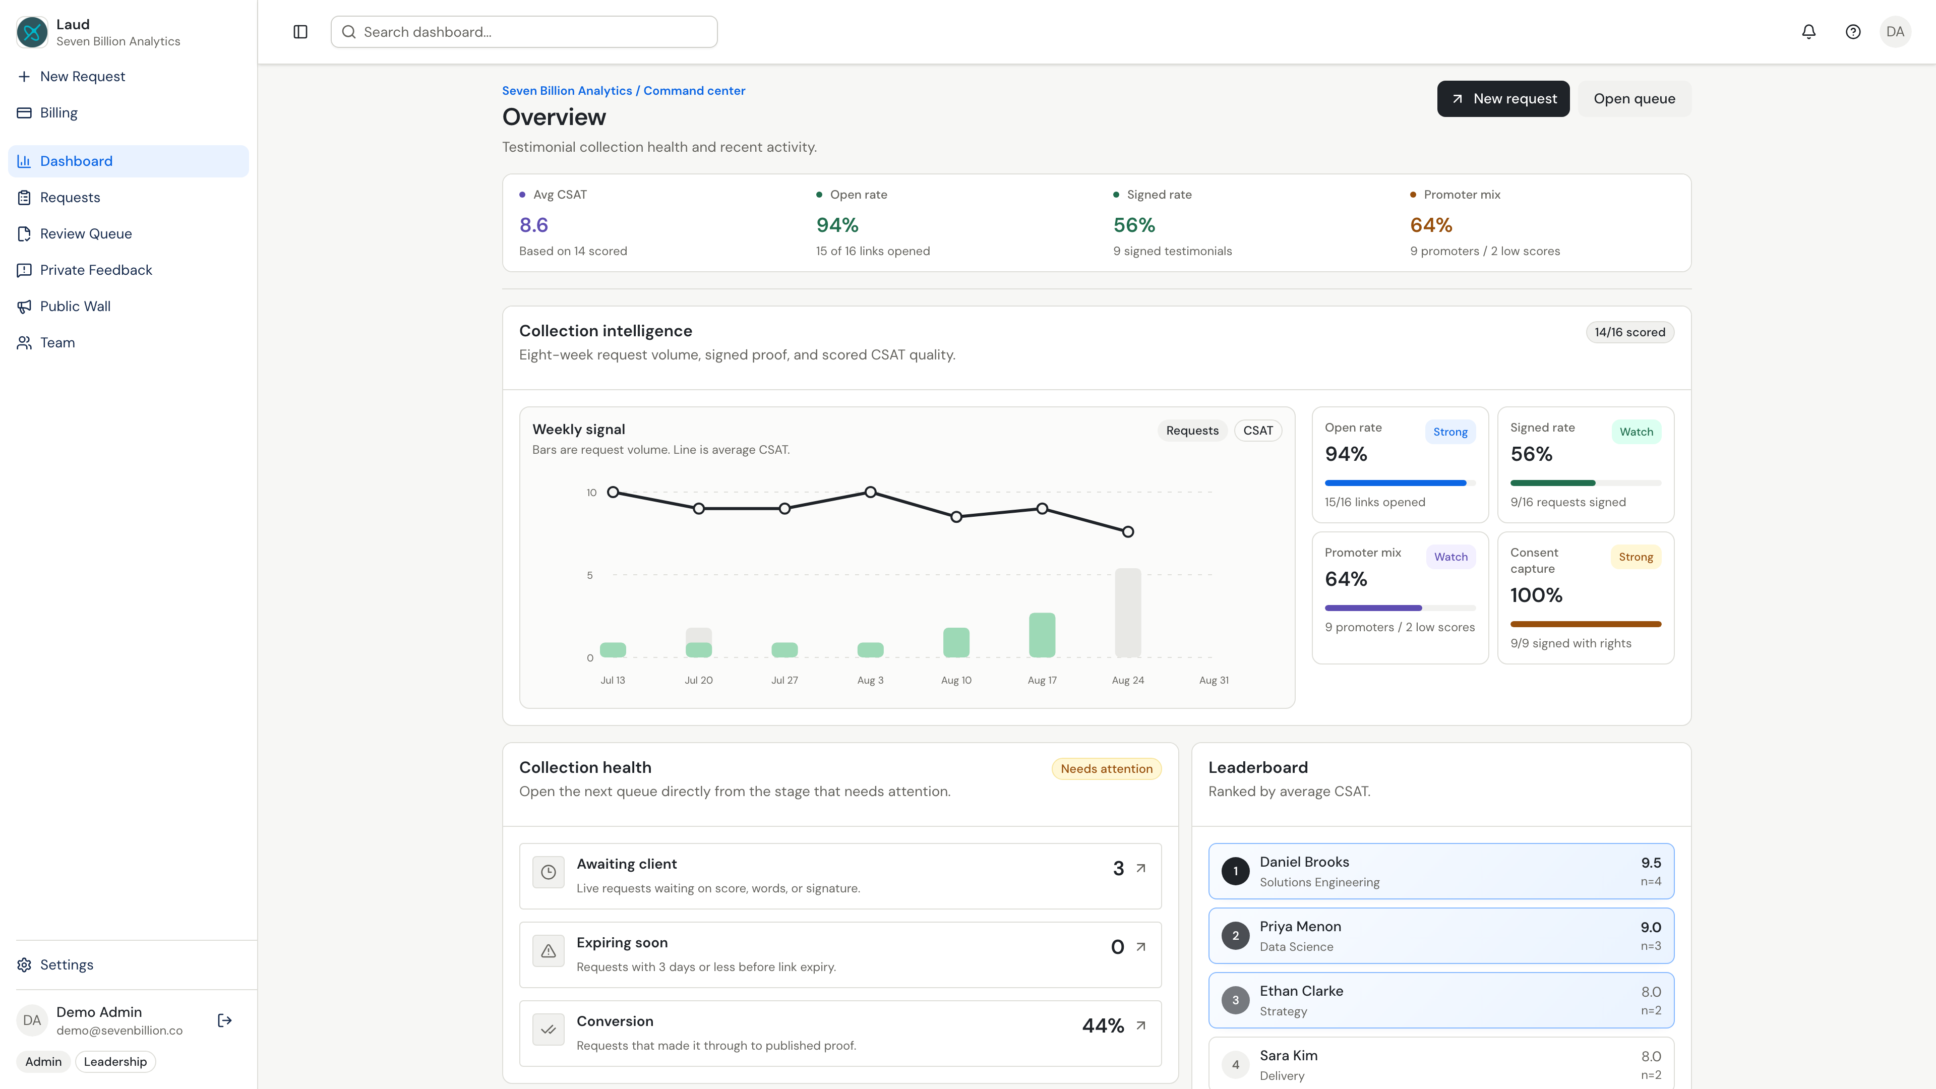Click the Watch tag on Signed rate
The image size is (1936, 1089).
(1636, 432)
